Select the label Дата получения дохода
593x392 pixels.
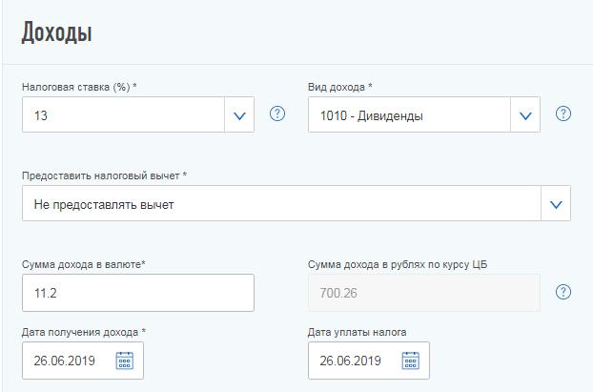pos(84,332)
